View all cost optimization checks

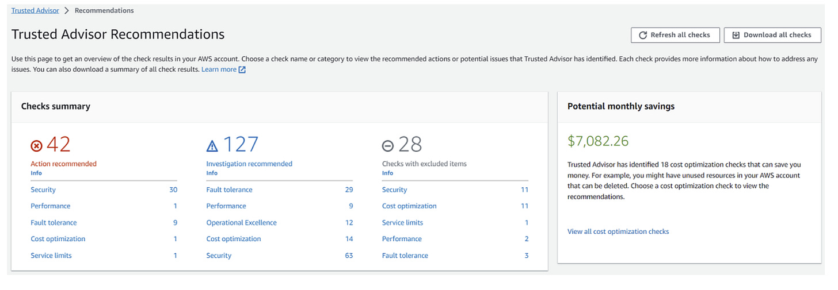(x=618, y=231)
